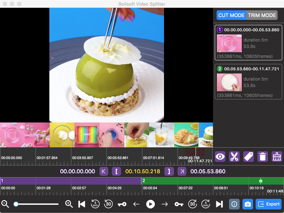This screenshot has width=284, height=213.
Task: Click the pastry on teal filmstrip thumbnail
Action: click(x=186, y=135)
